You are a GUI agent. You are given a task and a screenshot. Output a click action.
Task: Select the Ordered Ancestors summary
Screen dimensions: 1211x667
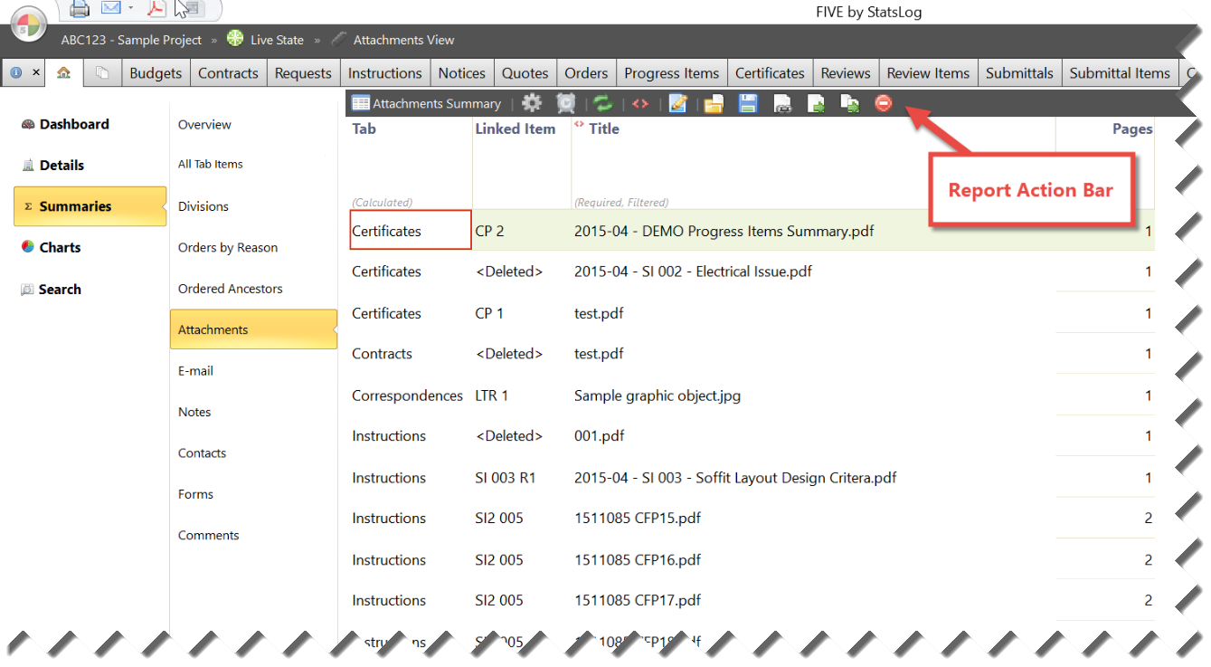coord(231,289)
